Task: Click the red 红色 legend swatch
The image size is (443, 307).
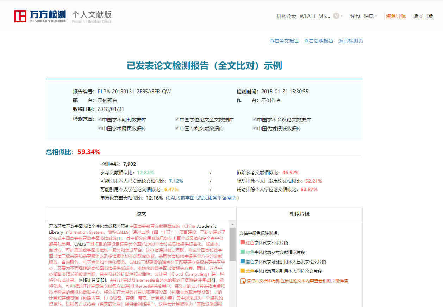Action: 242,243
